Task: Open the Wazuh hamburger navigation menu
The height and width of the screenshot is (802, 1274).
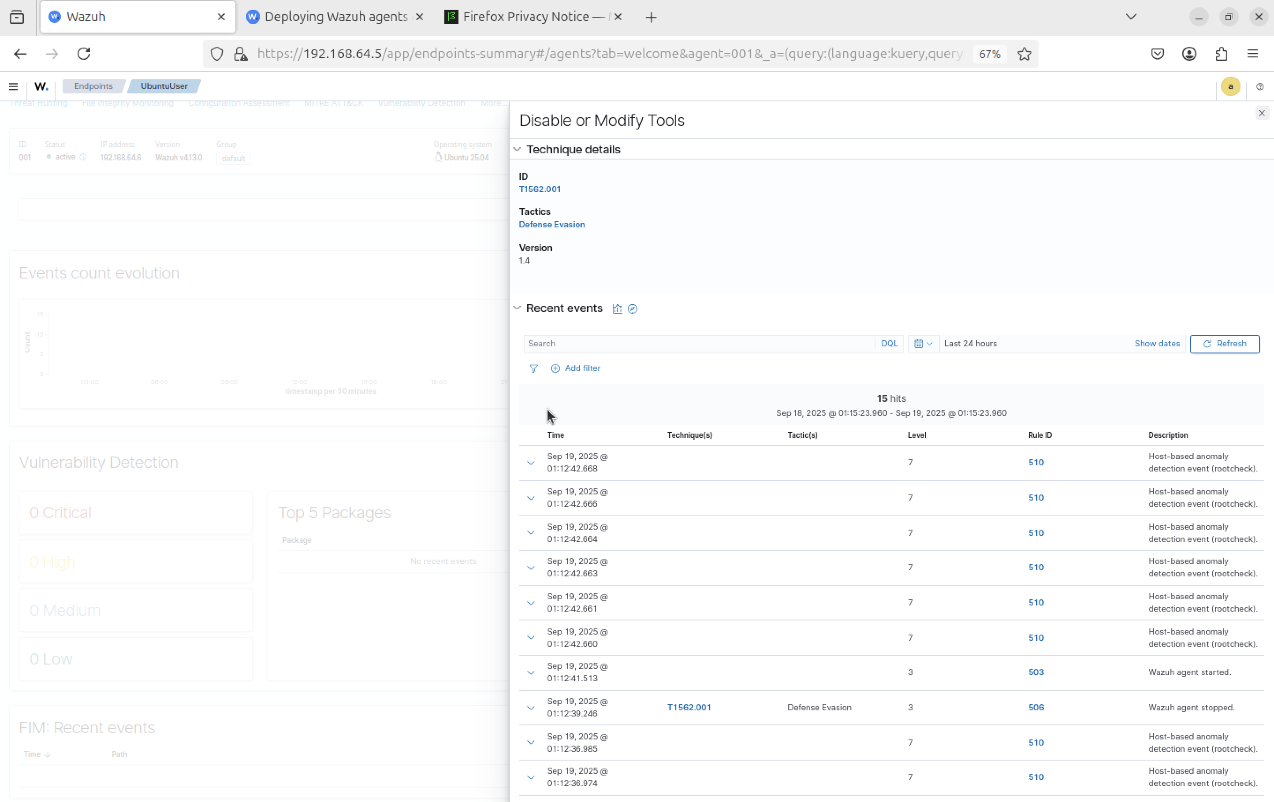Action: [x=13, y=86]
